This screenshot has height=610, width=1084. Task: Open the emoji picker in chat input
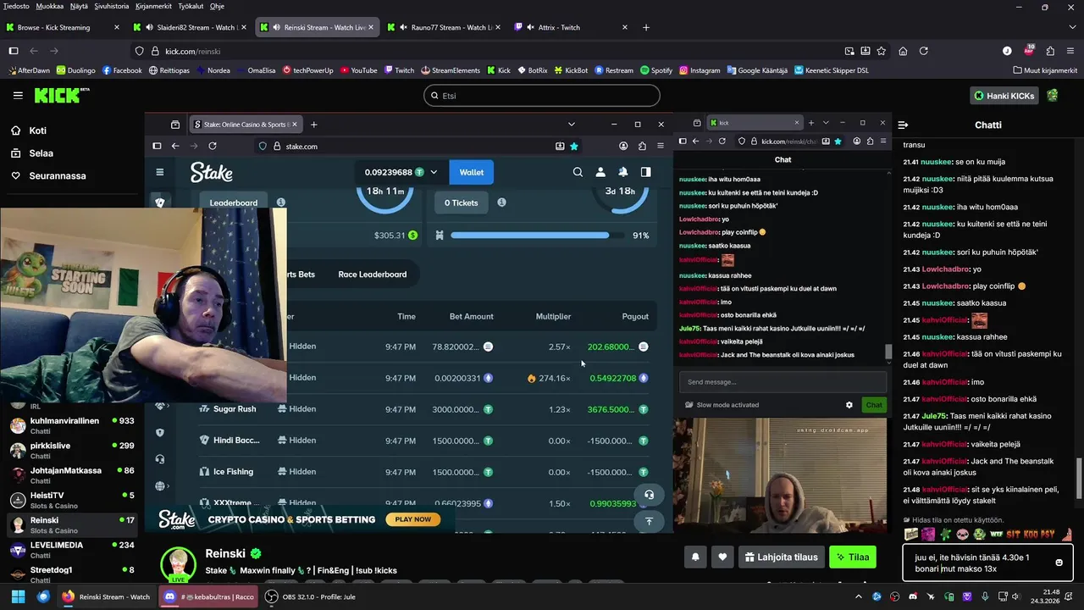tap(1059, 563)
